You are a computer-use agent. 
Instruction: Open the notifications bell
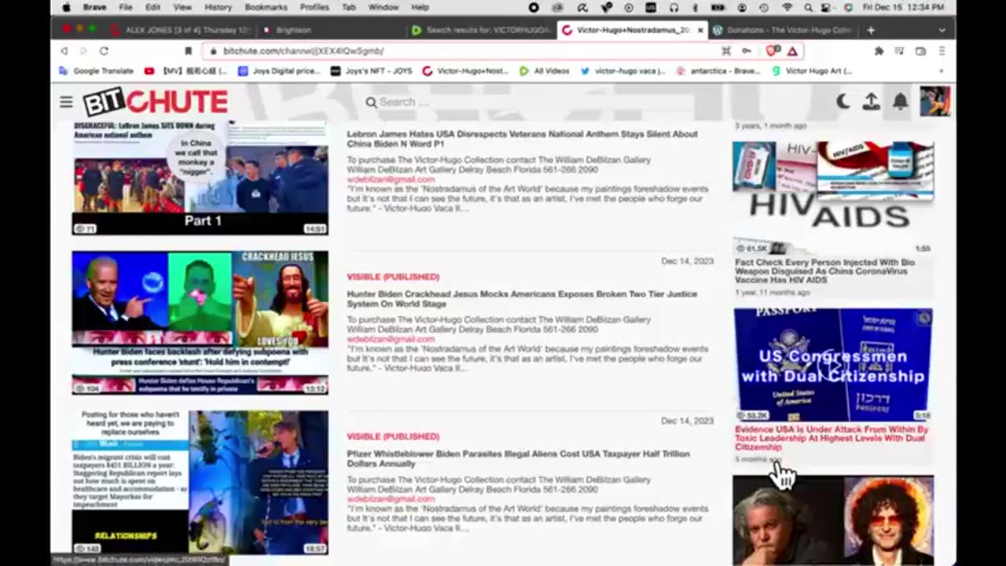pyautogui.click(x=901, y=101)
